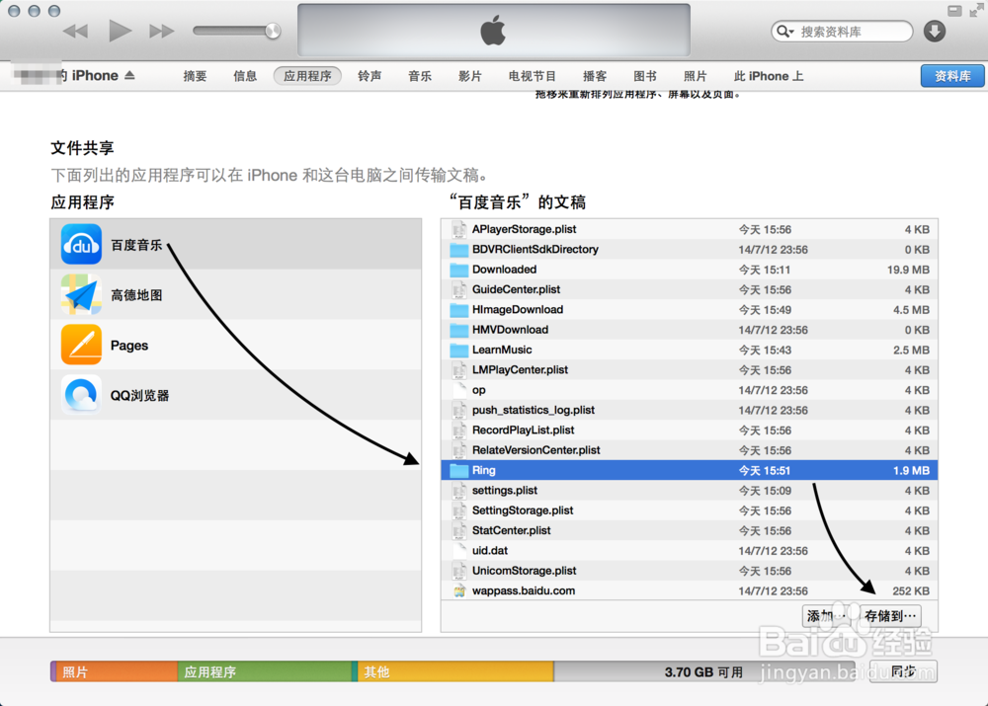Screen dimensions: 988x706
Task: Click the 同步 sync button
Action: (x=904, y=671)
